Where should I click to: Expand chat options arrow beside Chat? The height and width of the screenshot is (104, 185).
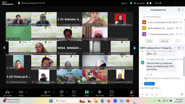(66, 92)
